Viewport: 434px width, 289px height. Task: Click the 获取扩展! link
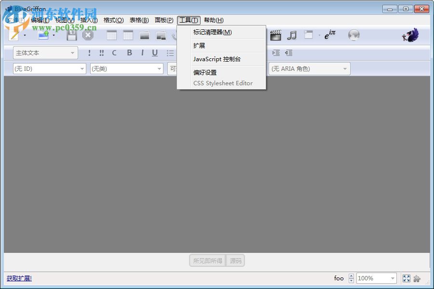[19, 278]
